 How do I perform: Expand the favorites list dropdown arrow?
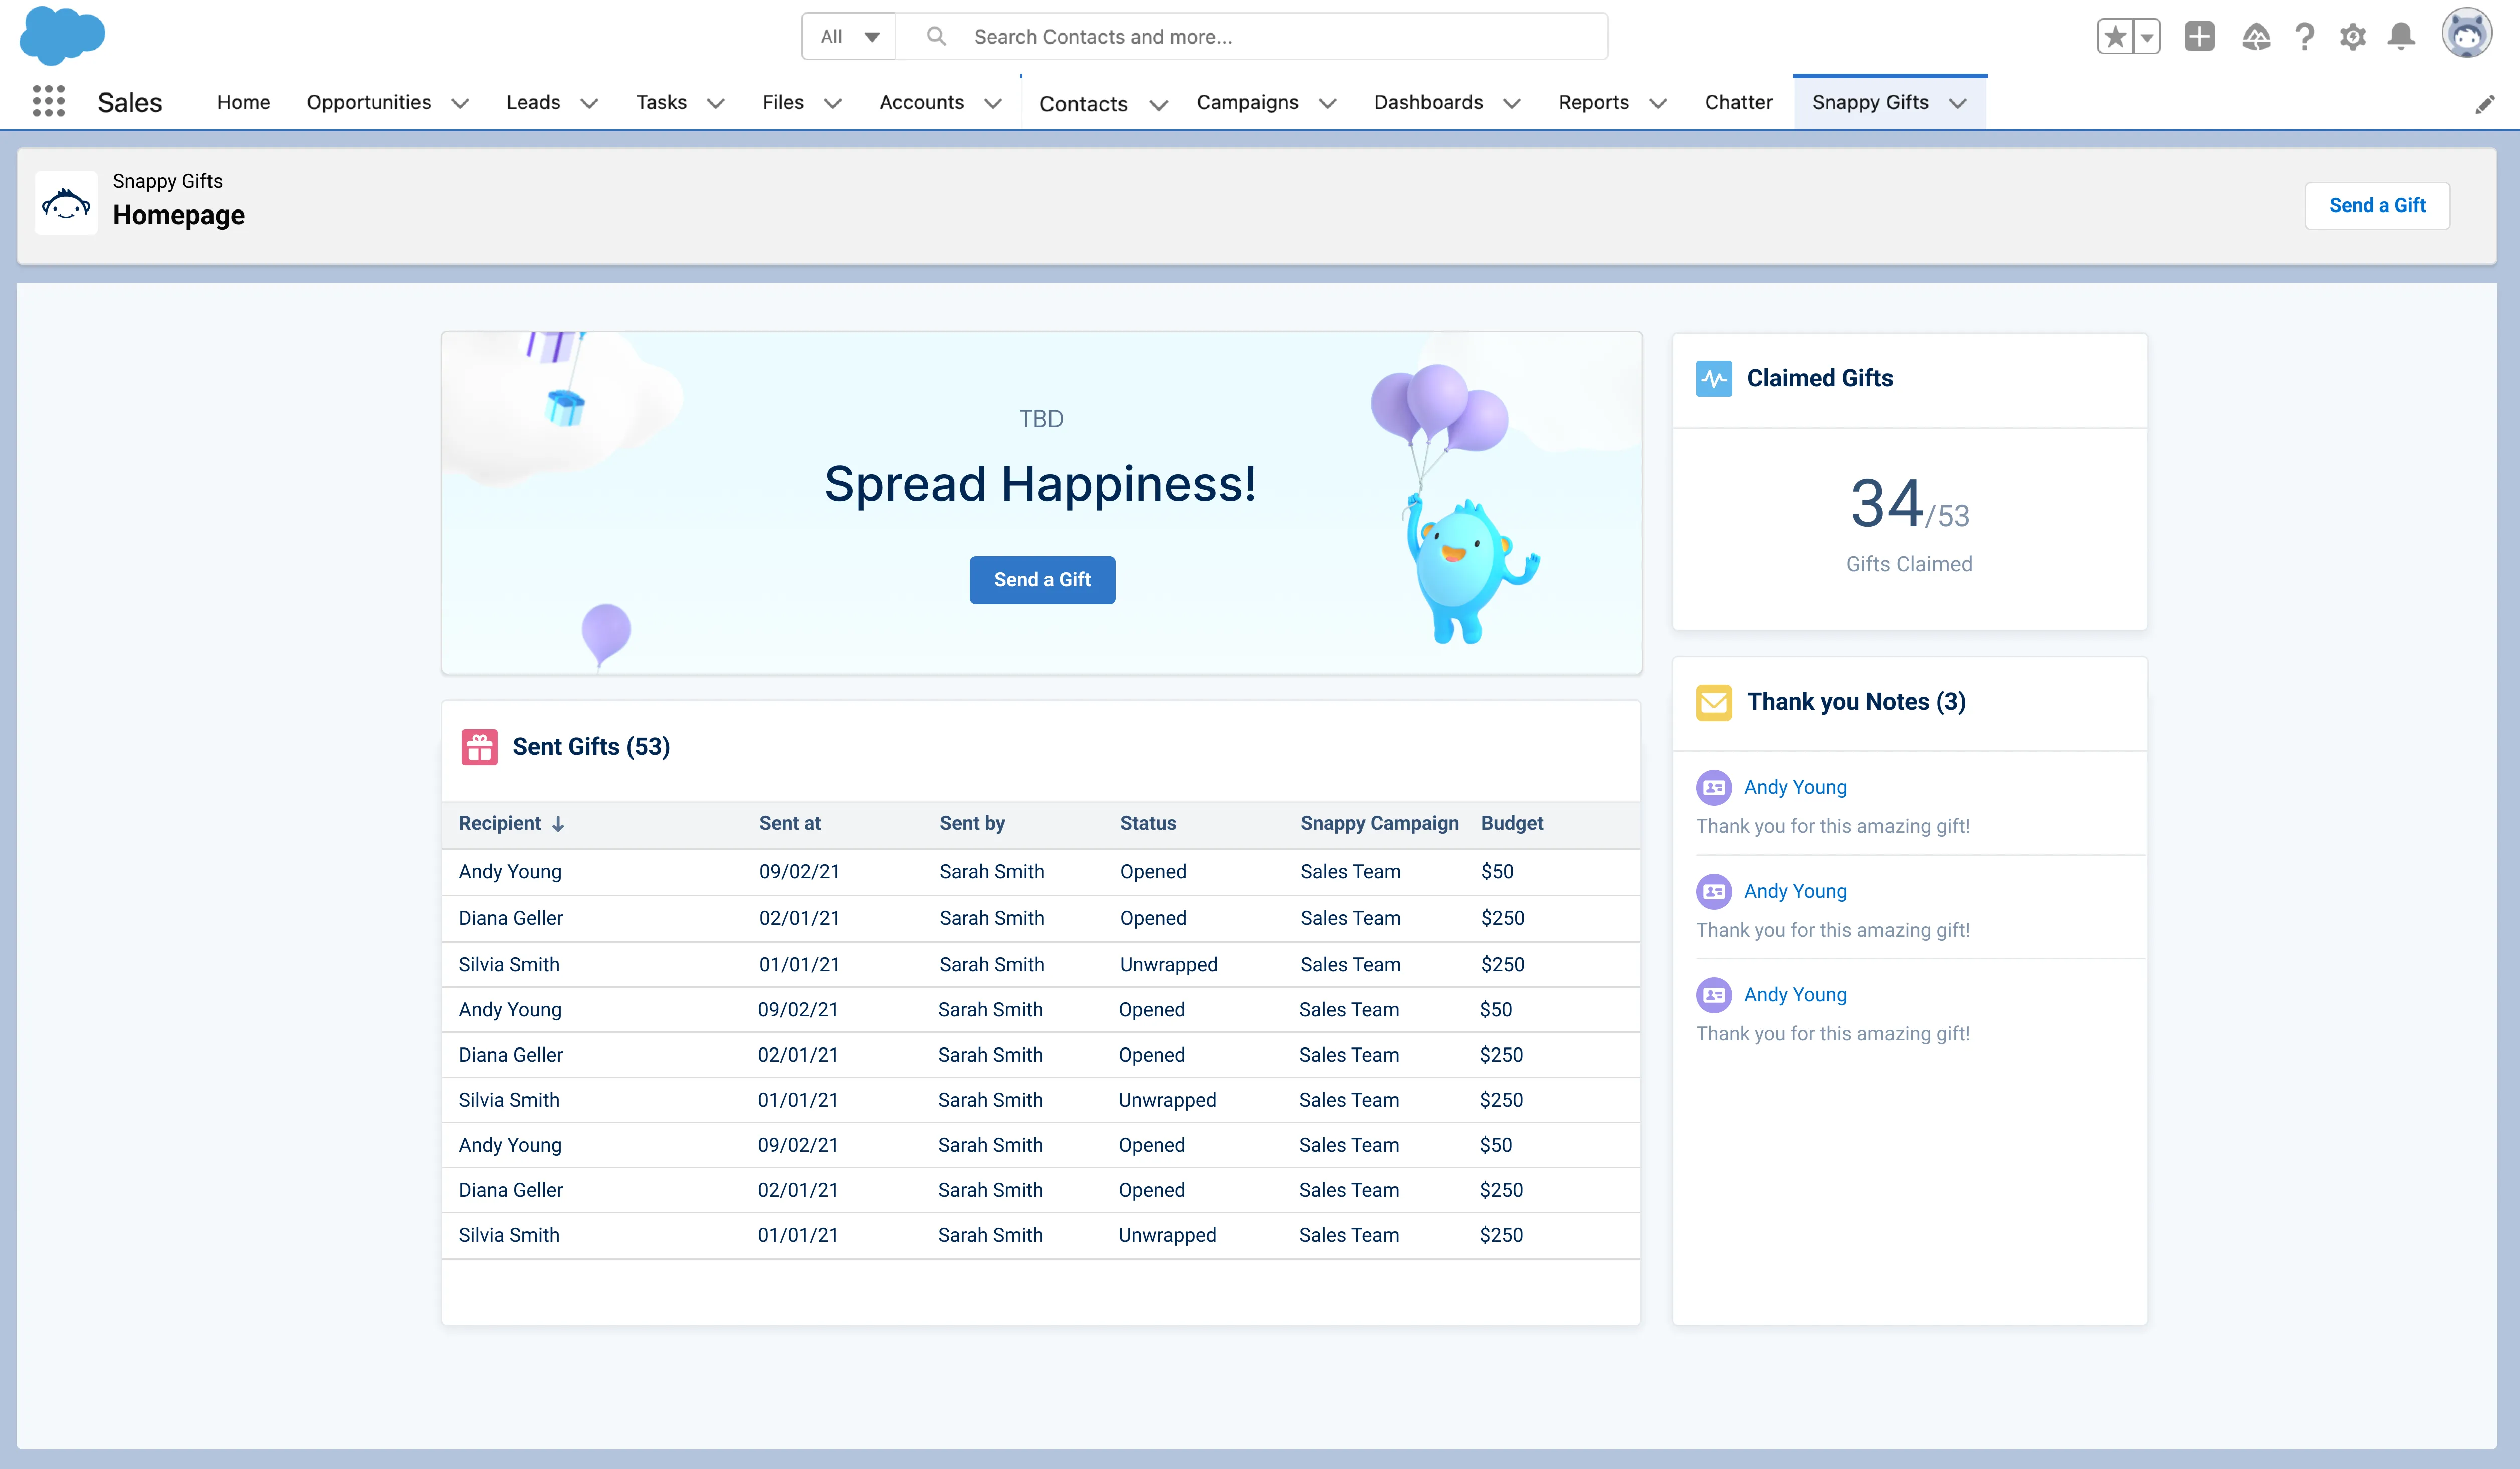pyautogui.click(x=2146, y=37)
